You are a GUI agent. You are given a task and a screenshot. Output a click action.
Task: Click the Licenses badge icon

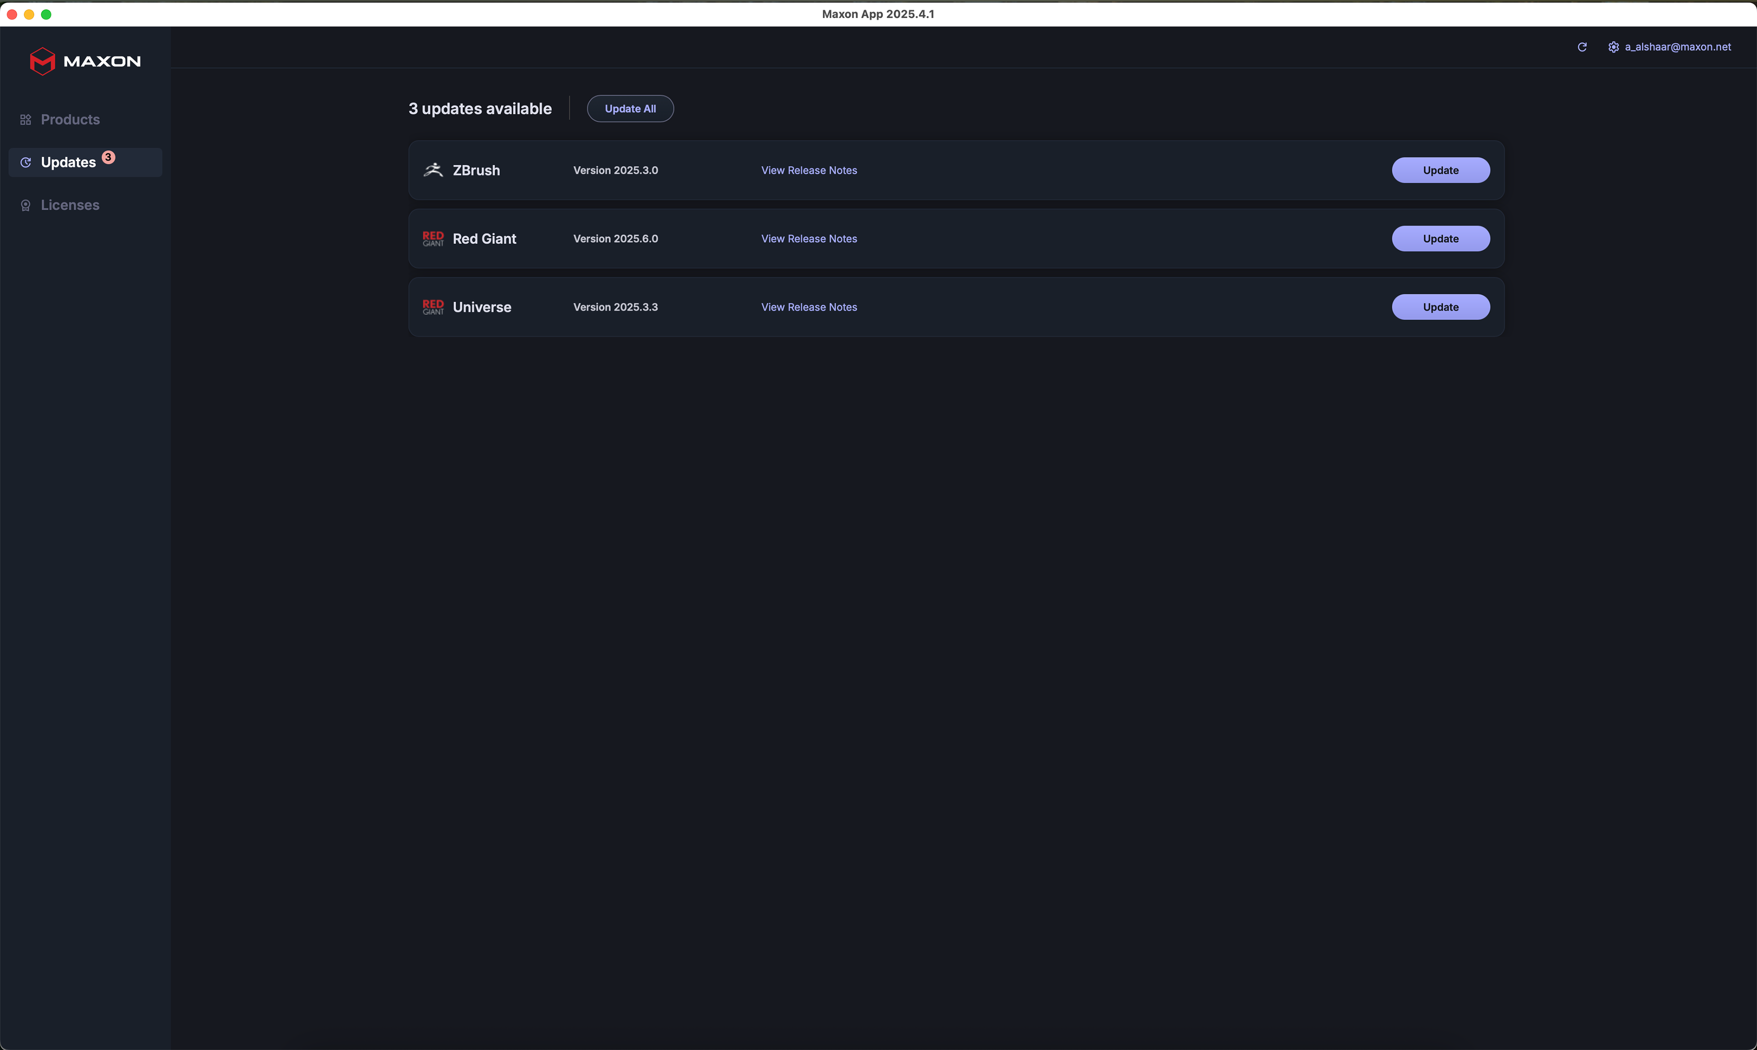[26, 205]
